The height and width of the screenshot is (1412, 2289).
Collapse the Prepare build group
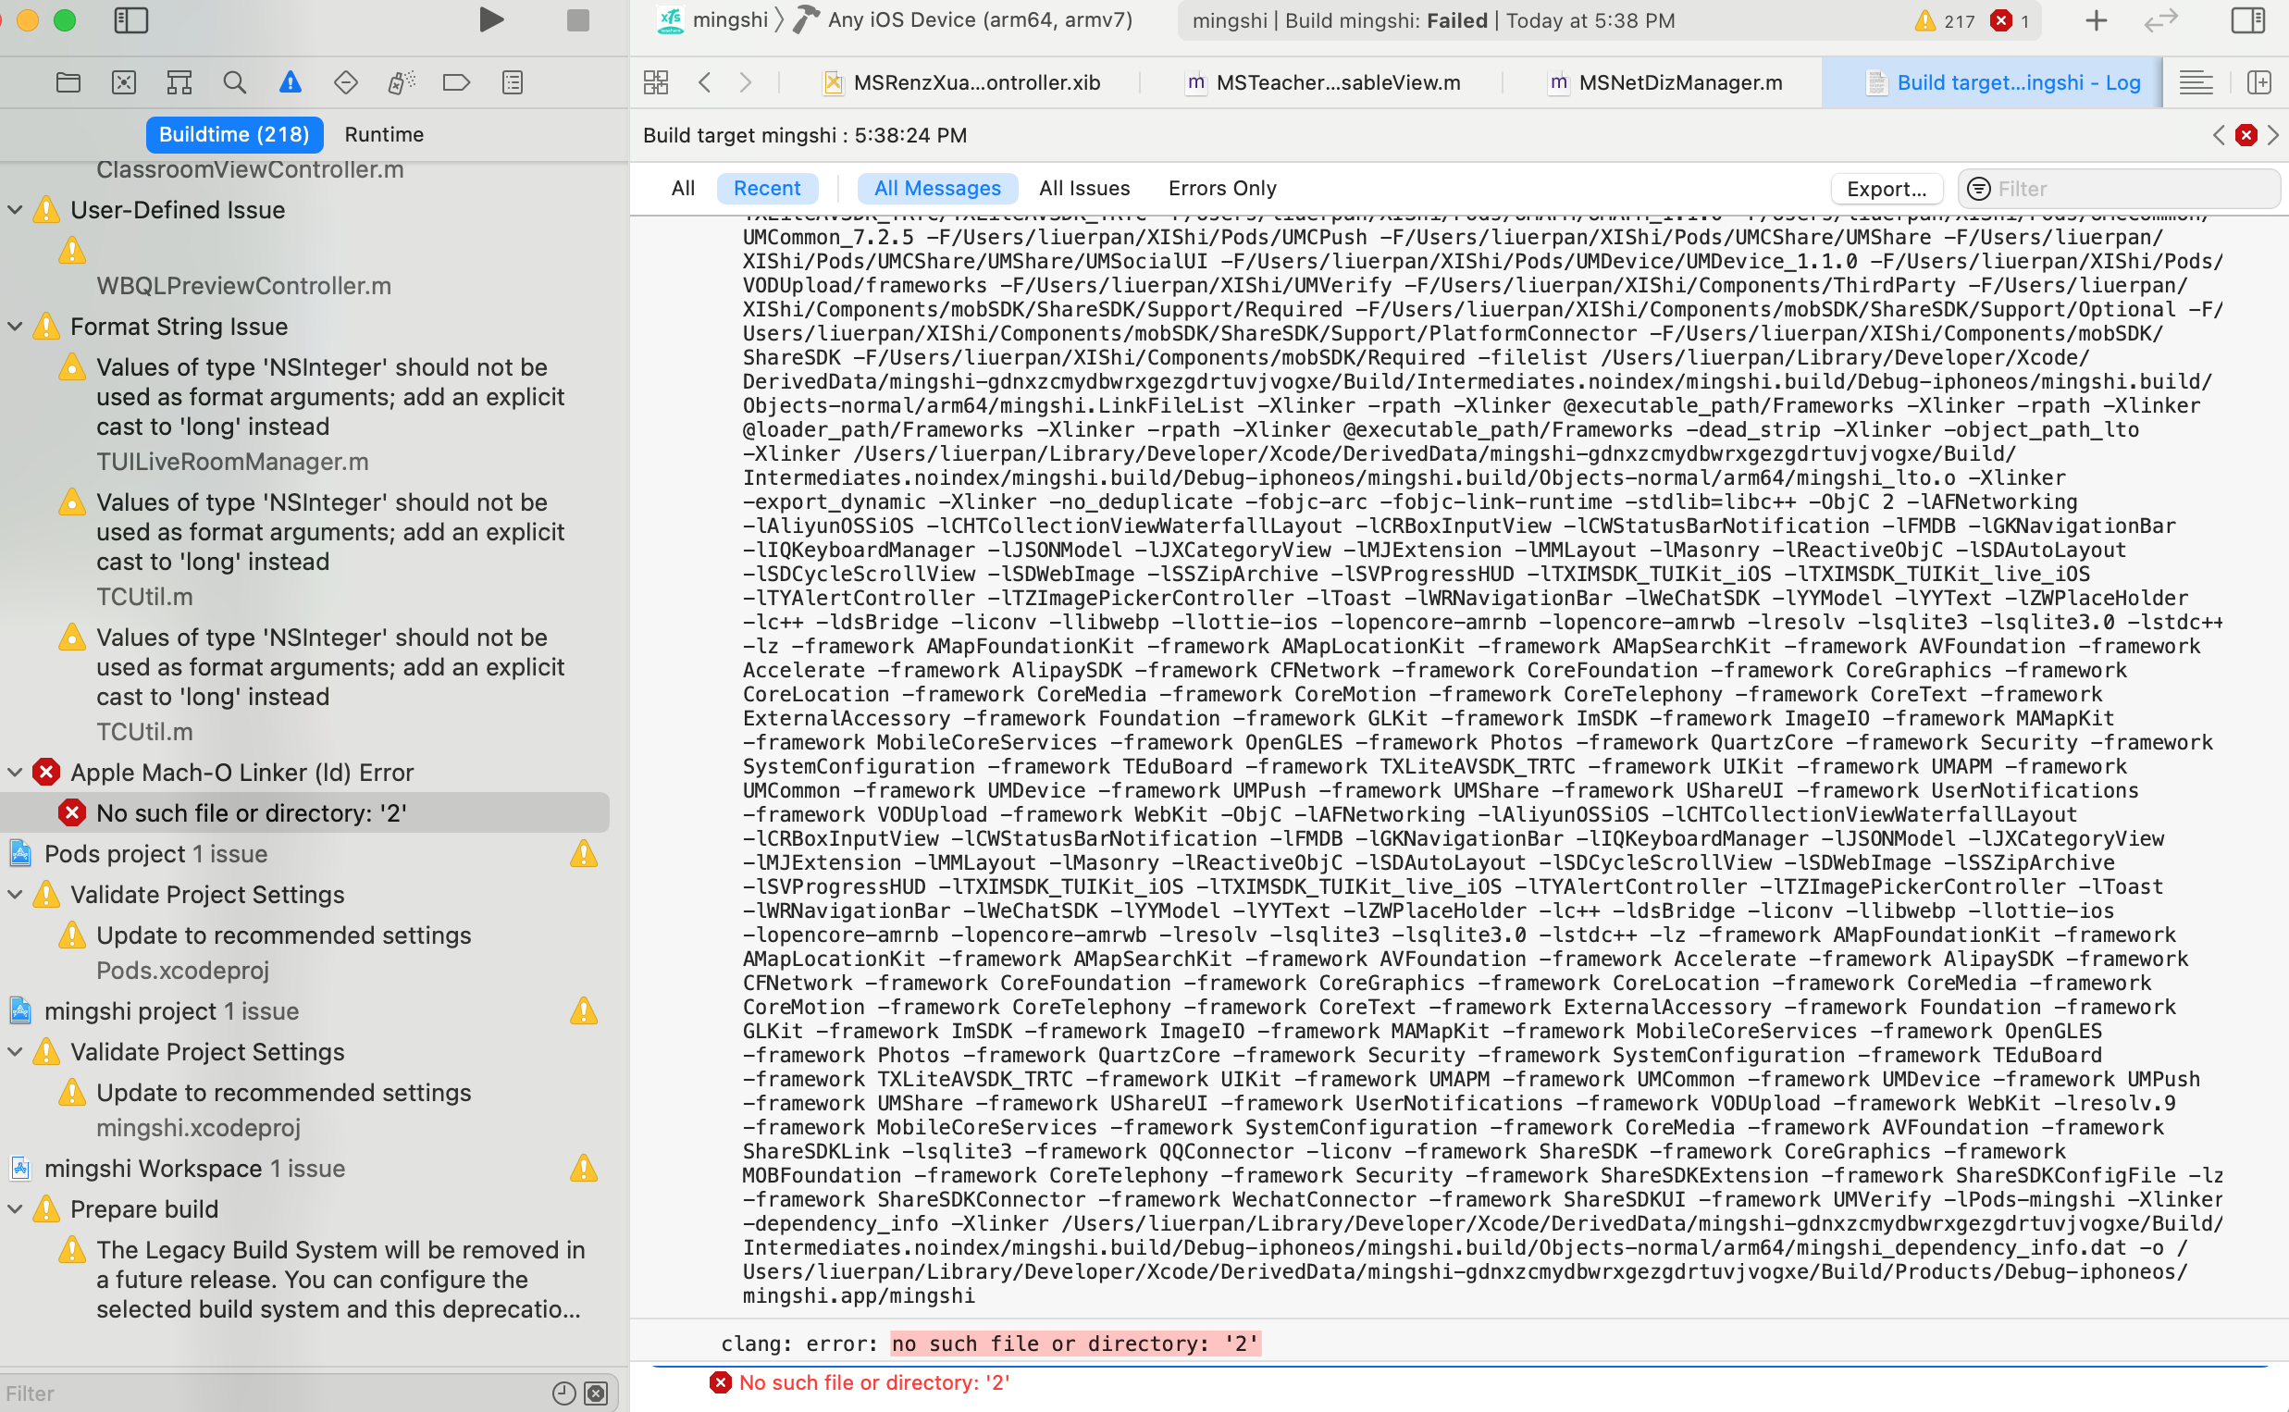coord(15,1208)
